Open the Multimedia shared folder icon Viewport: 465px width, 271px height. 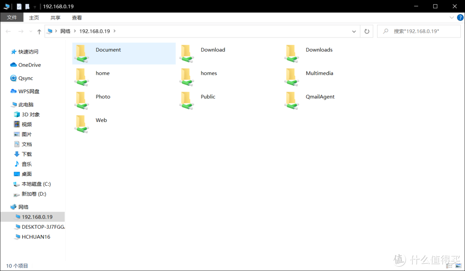[291, 77]
